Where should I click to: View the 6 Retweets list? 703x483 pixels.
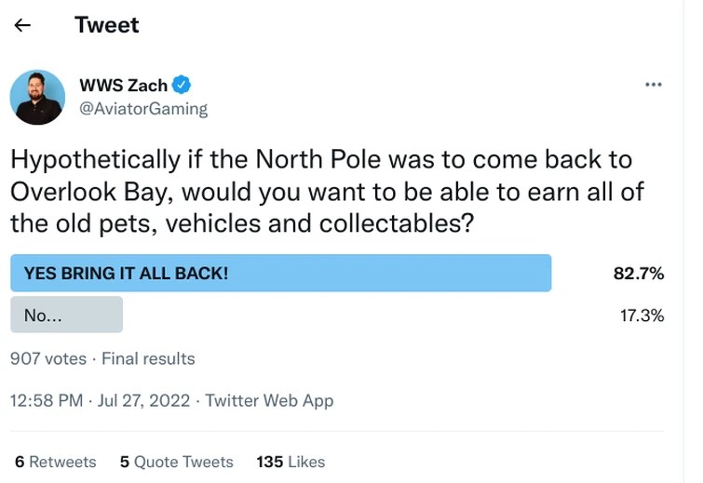(56, 462)
